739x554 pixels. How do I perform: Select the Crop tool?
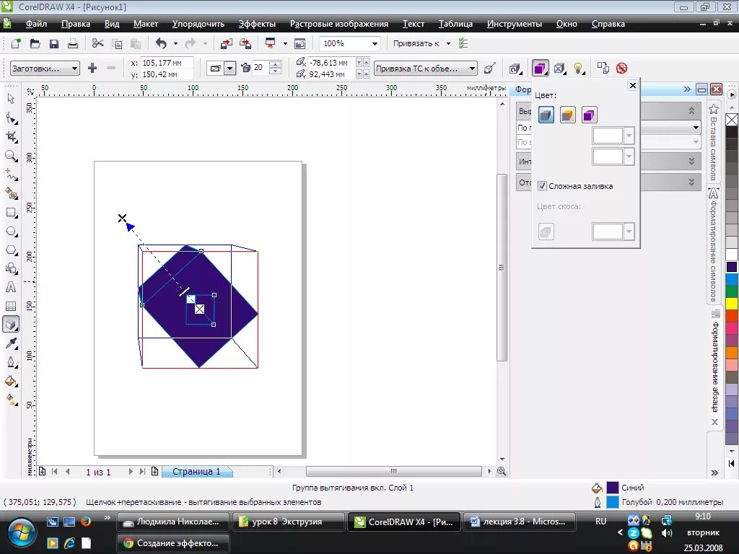pyautogui.click(x=11, y=137)
